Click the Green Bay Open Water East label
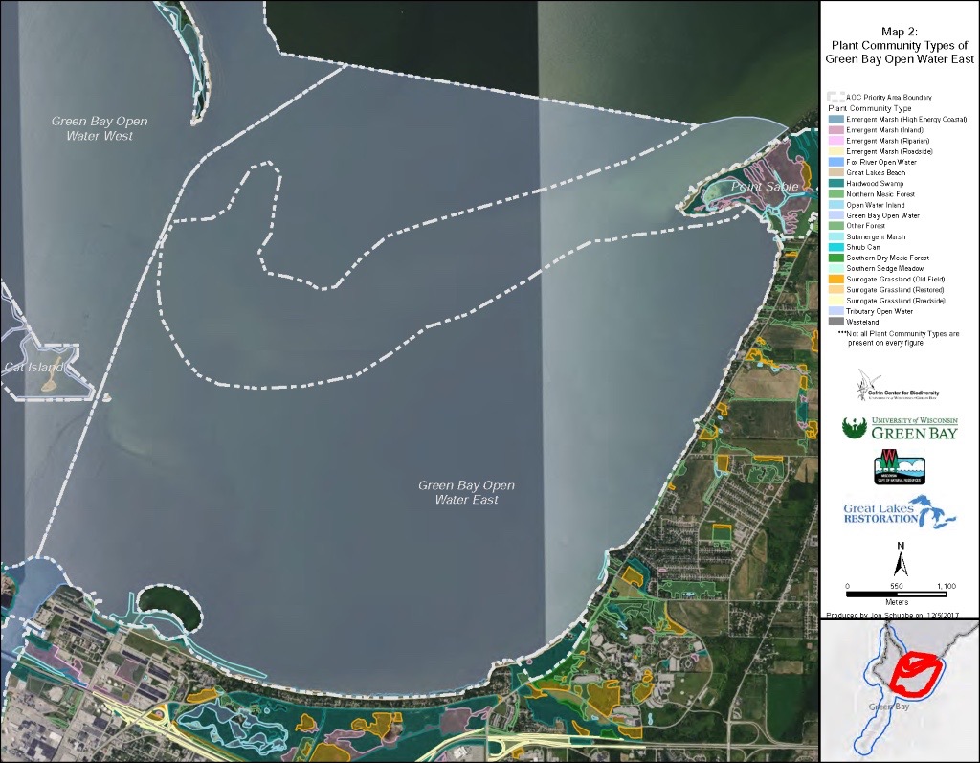 [468, 492]
